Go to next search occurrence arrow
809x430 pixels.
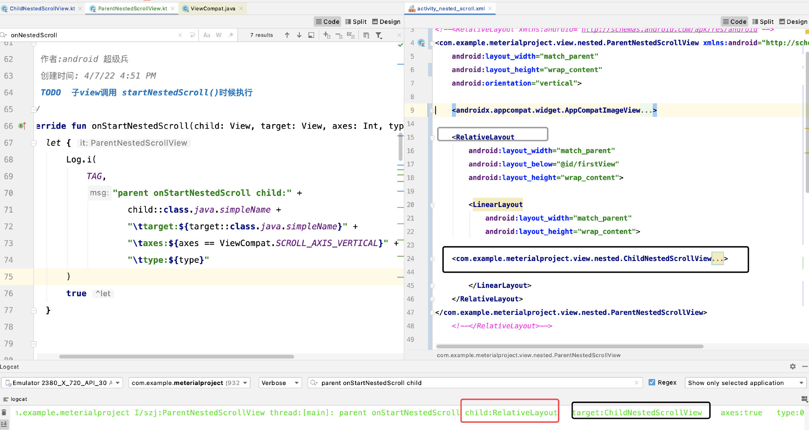[299, 35]
